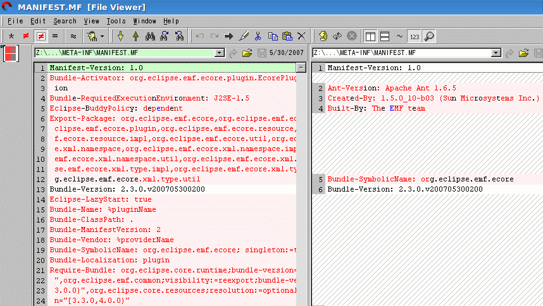
Task: Click the Edit pencil icon
Action: point(244,36)
